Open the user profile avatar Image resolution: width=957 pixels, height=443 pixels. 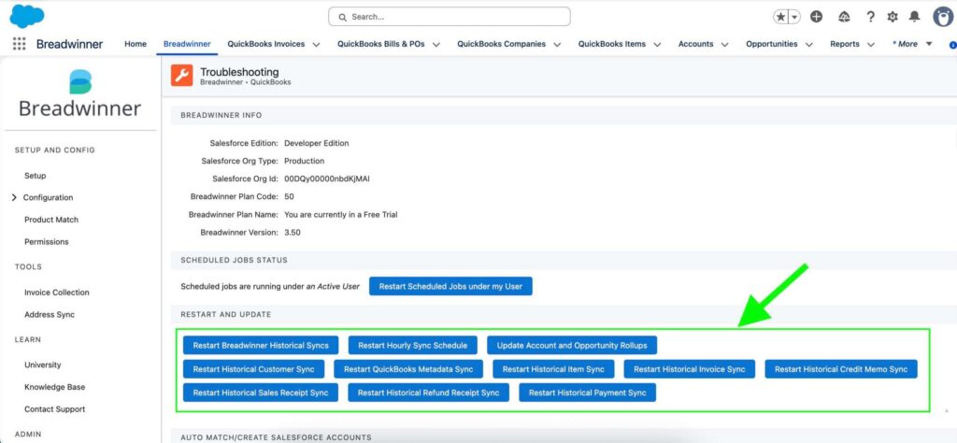[x=944, y=17]
